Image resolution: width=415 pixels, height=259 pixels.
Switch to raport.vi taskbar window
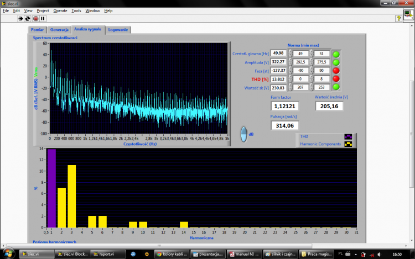108,254
